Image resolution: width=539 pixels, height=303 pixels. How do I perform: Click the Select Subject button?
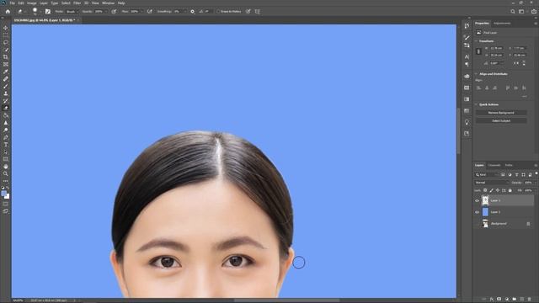(x=501, y=120)
